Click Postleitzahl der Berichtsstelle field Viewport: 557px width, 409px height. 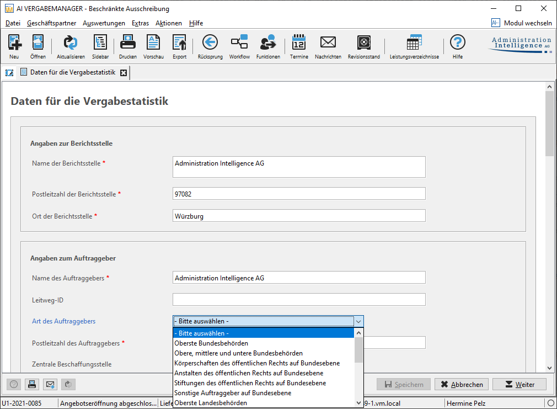tap(299, 194)
